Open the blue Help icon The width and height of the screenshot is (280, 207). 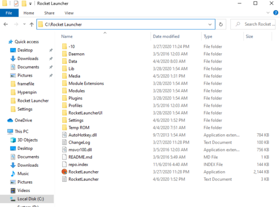[276, 13]
